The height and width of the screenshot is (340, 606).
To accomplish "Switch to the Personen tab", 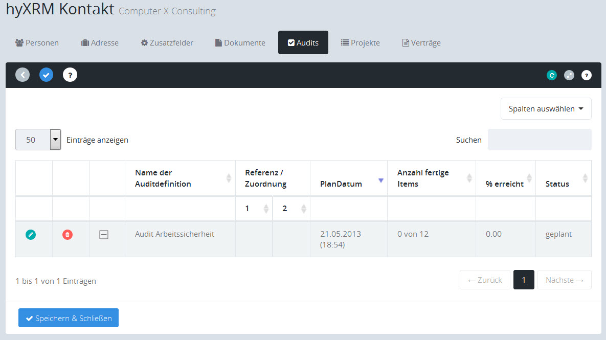I will (x=37, y=42).
